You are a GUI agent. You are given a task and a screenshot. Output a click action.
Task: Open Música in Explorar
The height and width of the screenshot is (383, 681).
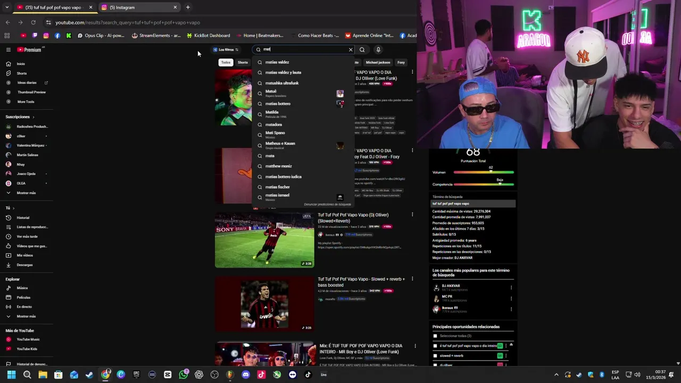[x=22, y=288]
